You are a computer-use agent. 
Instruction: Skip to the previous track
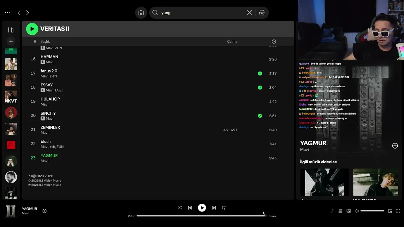pos(190,208)
